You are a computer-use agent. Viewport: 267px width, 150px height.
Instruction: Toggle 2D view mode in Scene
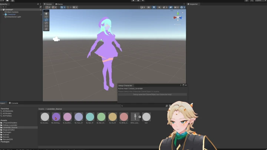pyautogui.click(x=148, y=7)
